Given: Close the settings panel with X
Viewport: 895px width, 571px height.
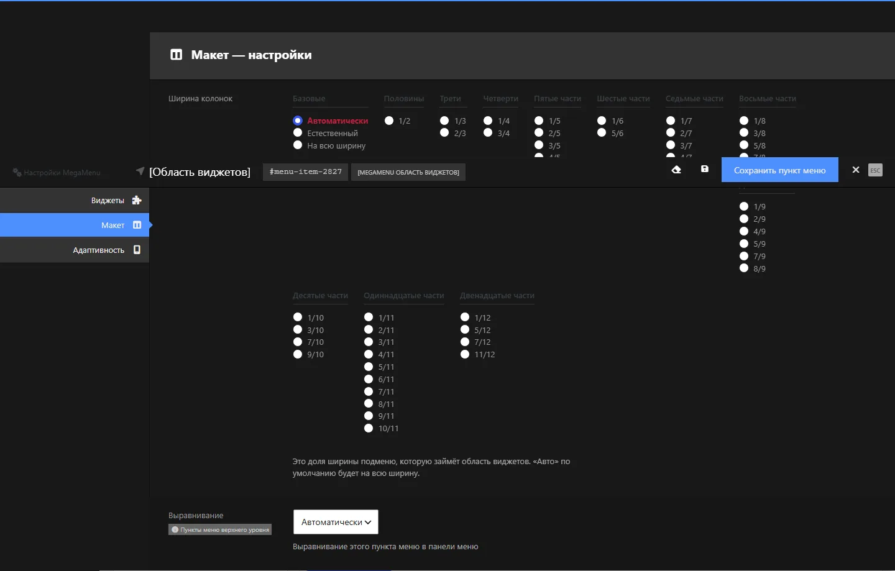Looking at the screenshot, I should [x=856, y=170].
